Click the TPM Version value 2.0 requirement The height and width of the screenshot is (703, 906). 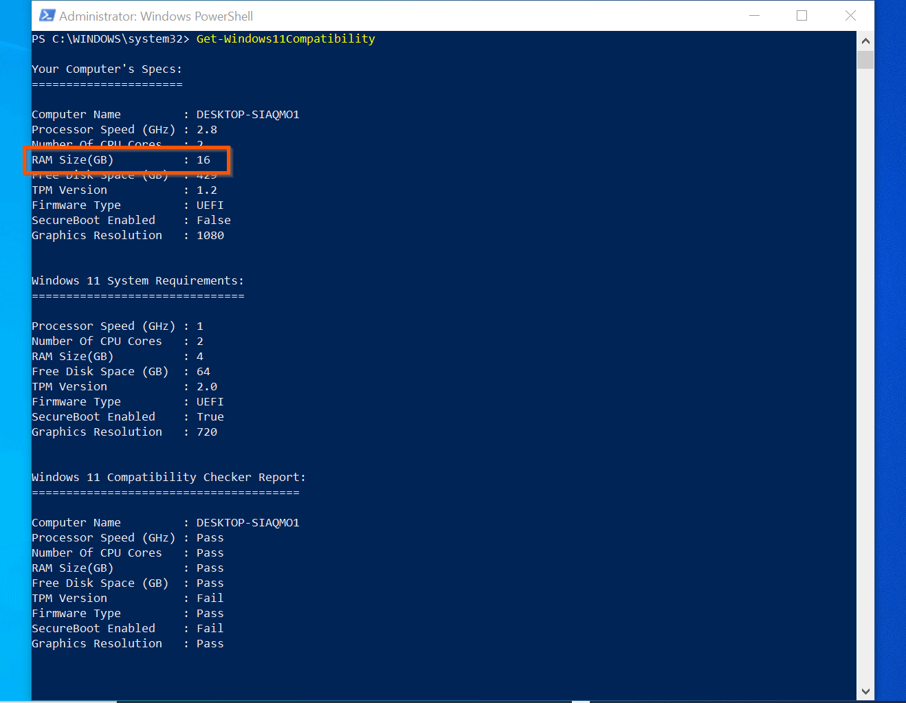click(x=206, y=387)
